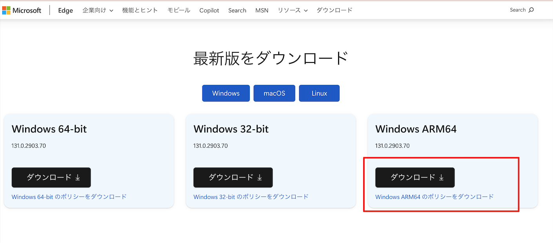Select Search in the navigation bar
The height and width of the screenshot is (243, 553).
tap(237, 11)
